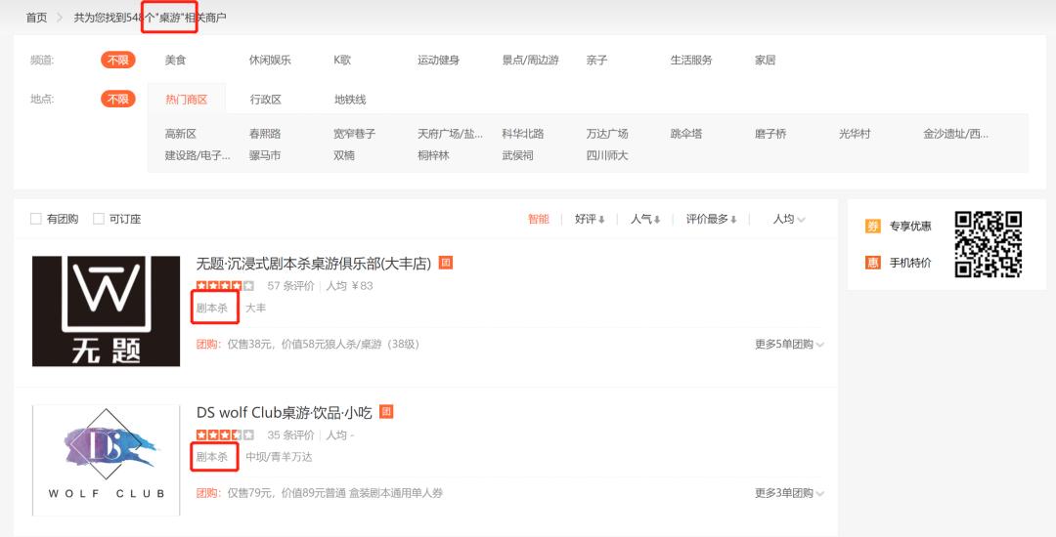Switch to the 行政区 tab

click(x=265, y=100)
